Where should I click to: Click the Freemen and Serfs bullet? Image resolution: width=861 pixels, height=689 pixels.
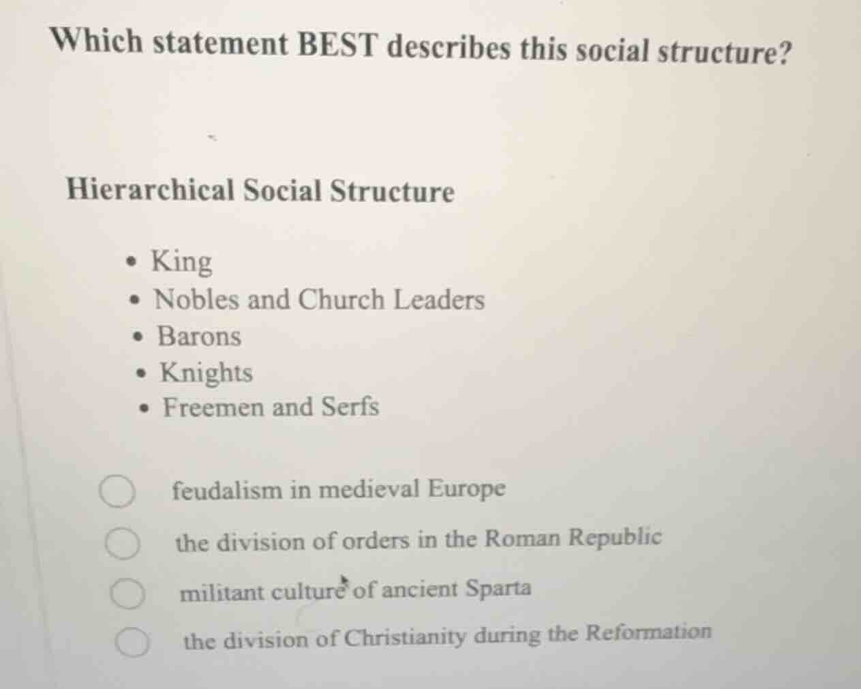pyautogui.click(x=269, y=407)
